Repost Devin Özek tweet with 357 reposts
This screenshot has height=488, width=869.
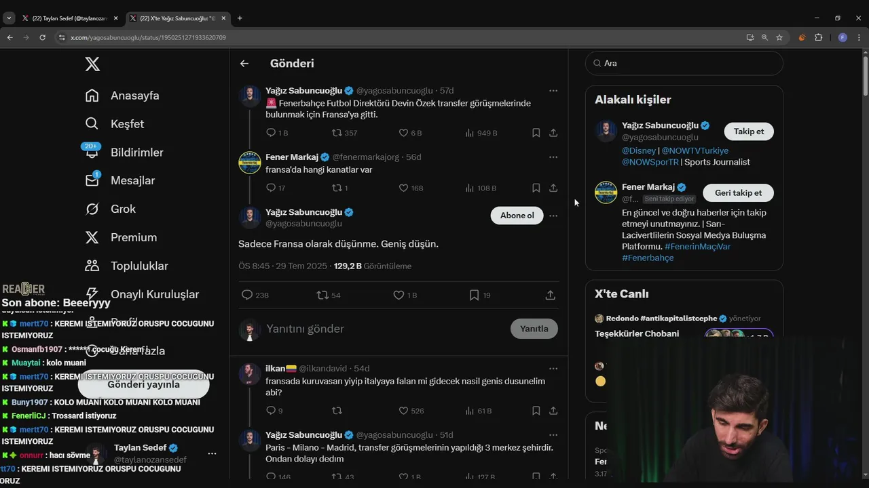point(344,133)
